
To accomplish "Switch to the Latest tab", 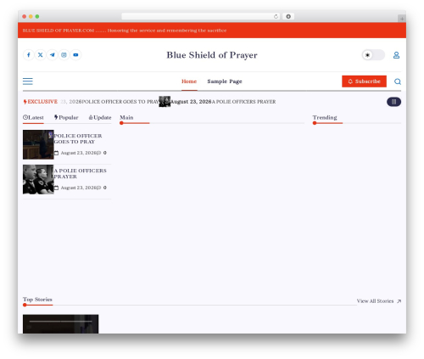I will click(33, 117).
